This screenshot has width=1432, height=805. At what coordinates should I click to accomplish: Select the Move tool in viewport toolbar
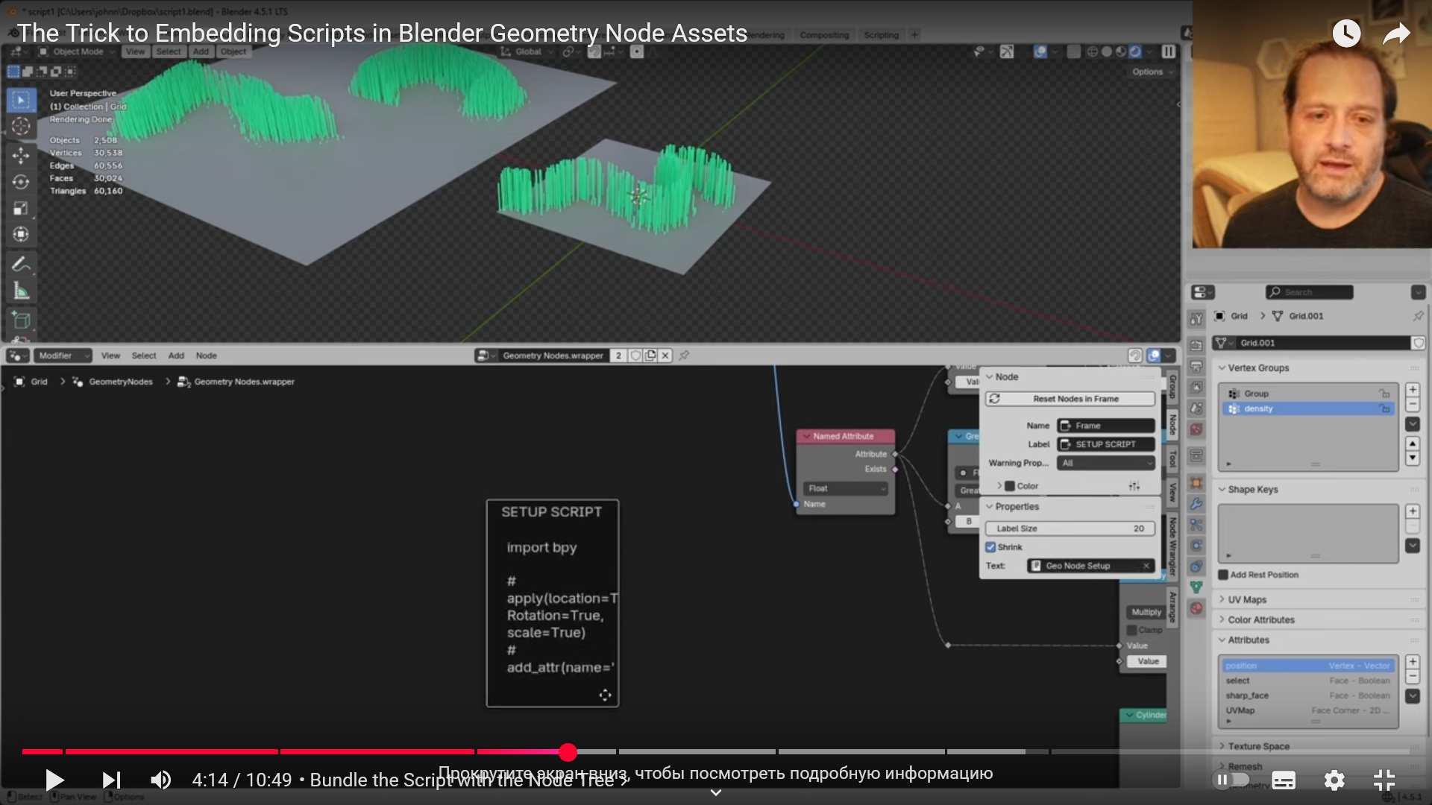(x=21, y=155)
